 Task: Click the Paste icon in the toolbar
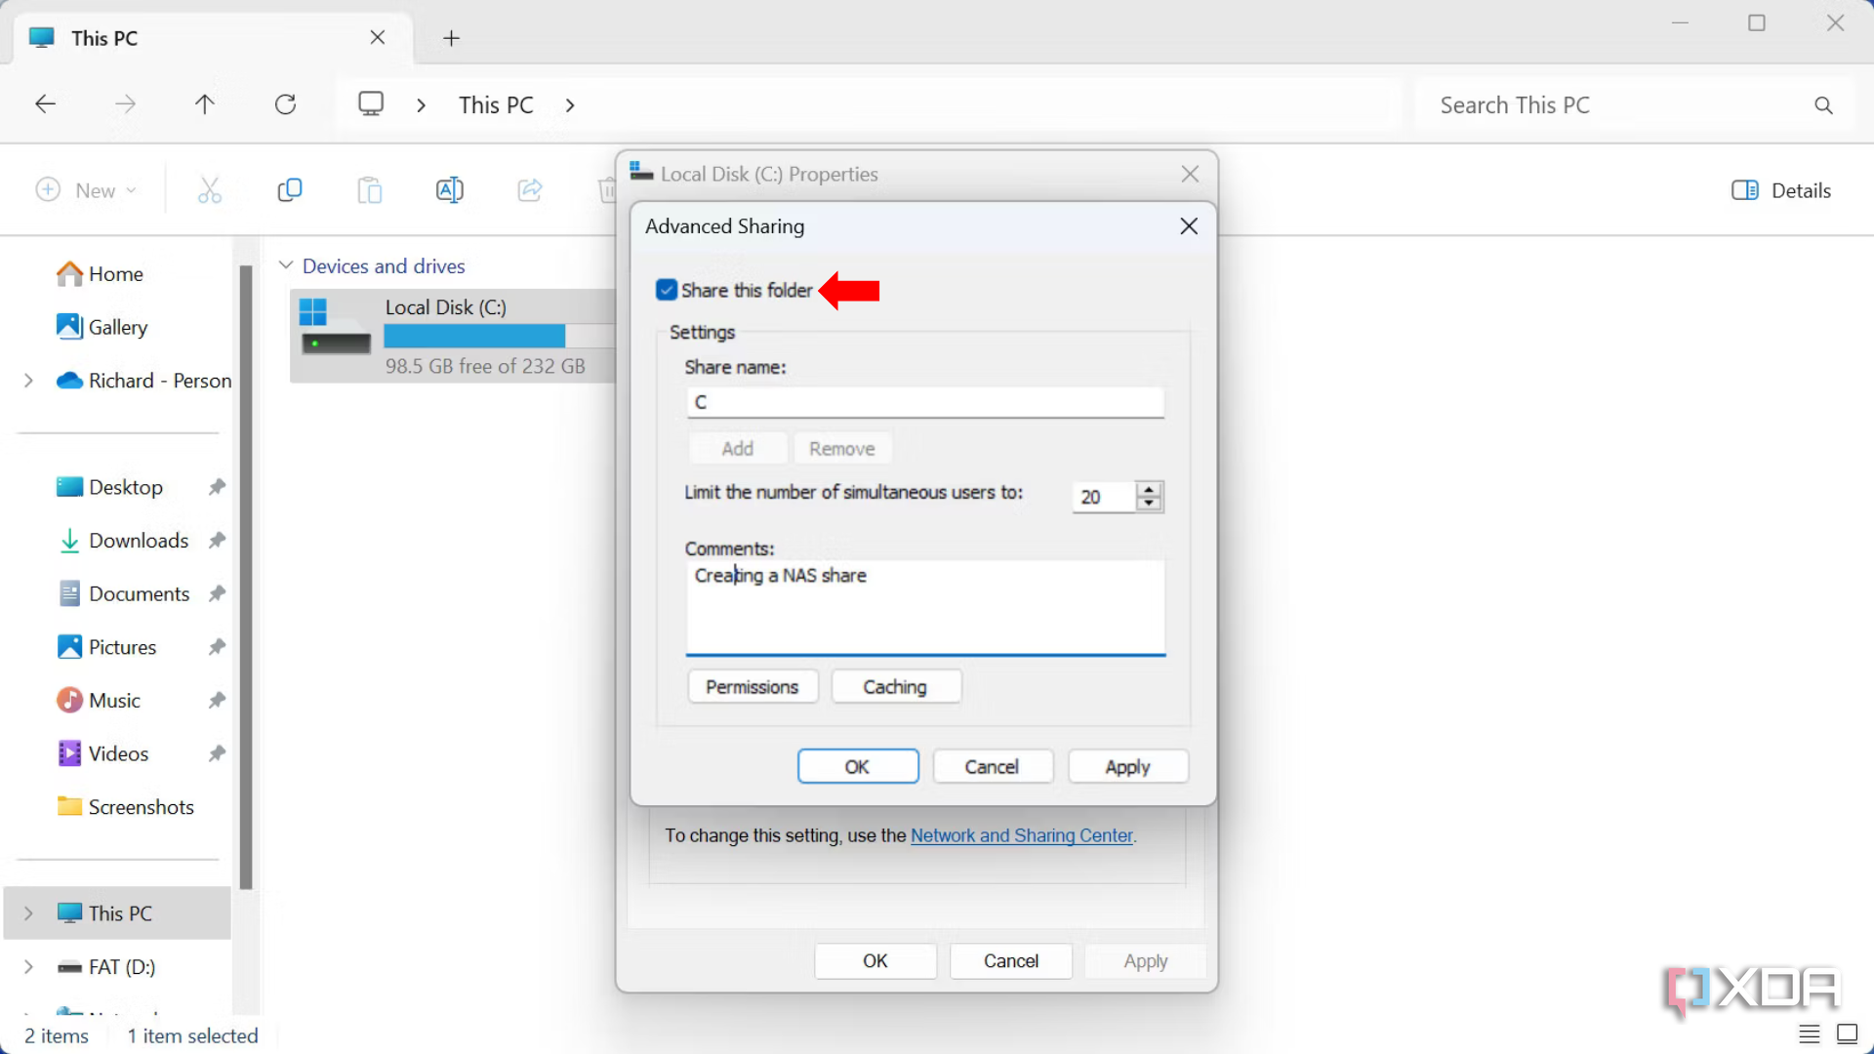[x=370, y=189]
